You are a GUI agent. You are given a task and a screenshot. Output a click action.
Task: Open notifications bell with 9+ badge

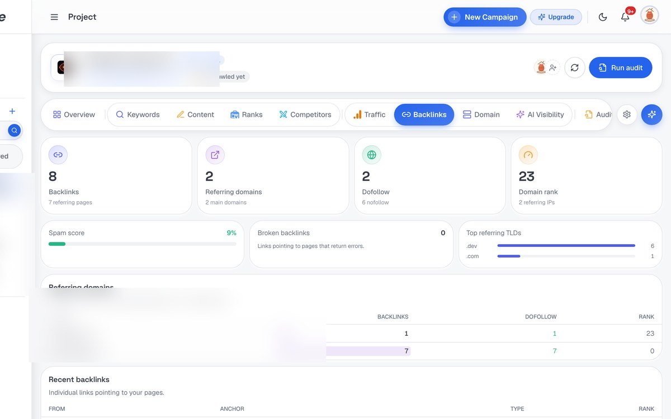[625, 17]
